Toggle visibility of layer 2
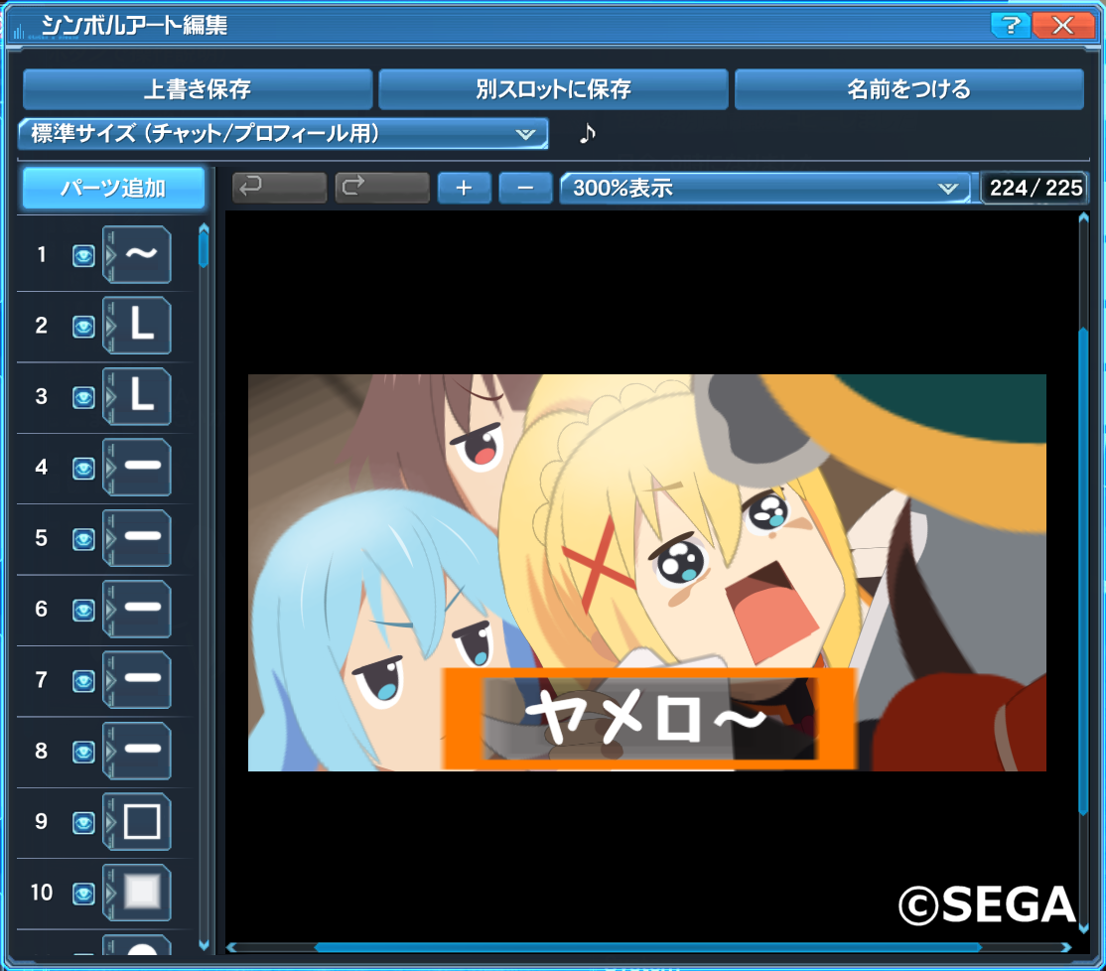 pyautogui.click(x=83, y=327)
